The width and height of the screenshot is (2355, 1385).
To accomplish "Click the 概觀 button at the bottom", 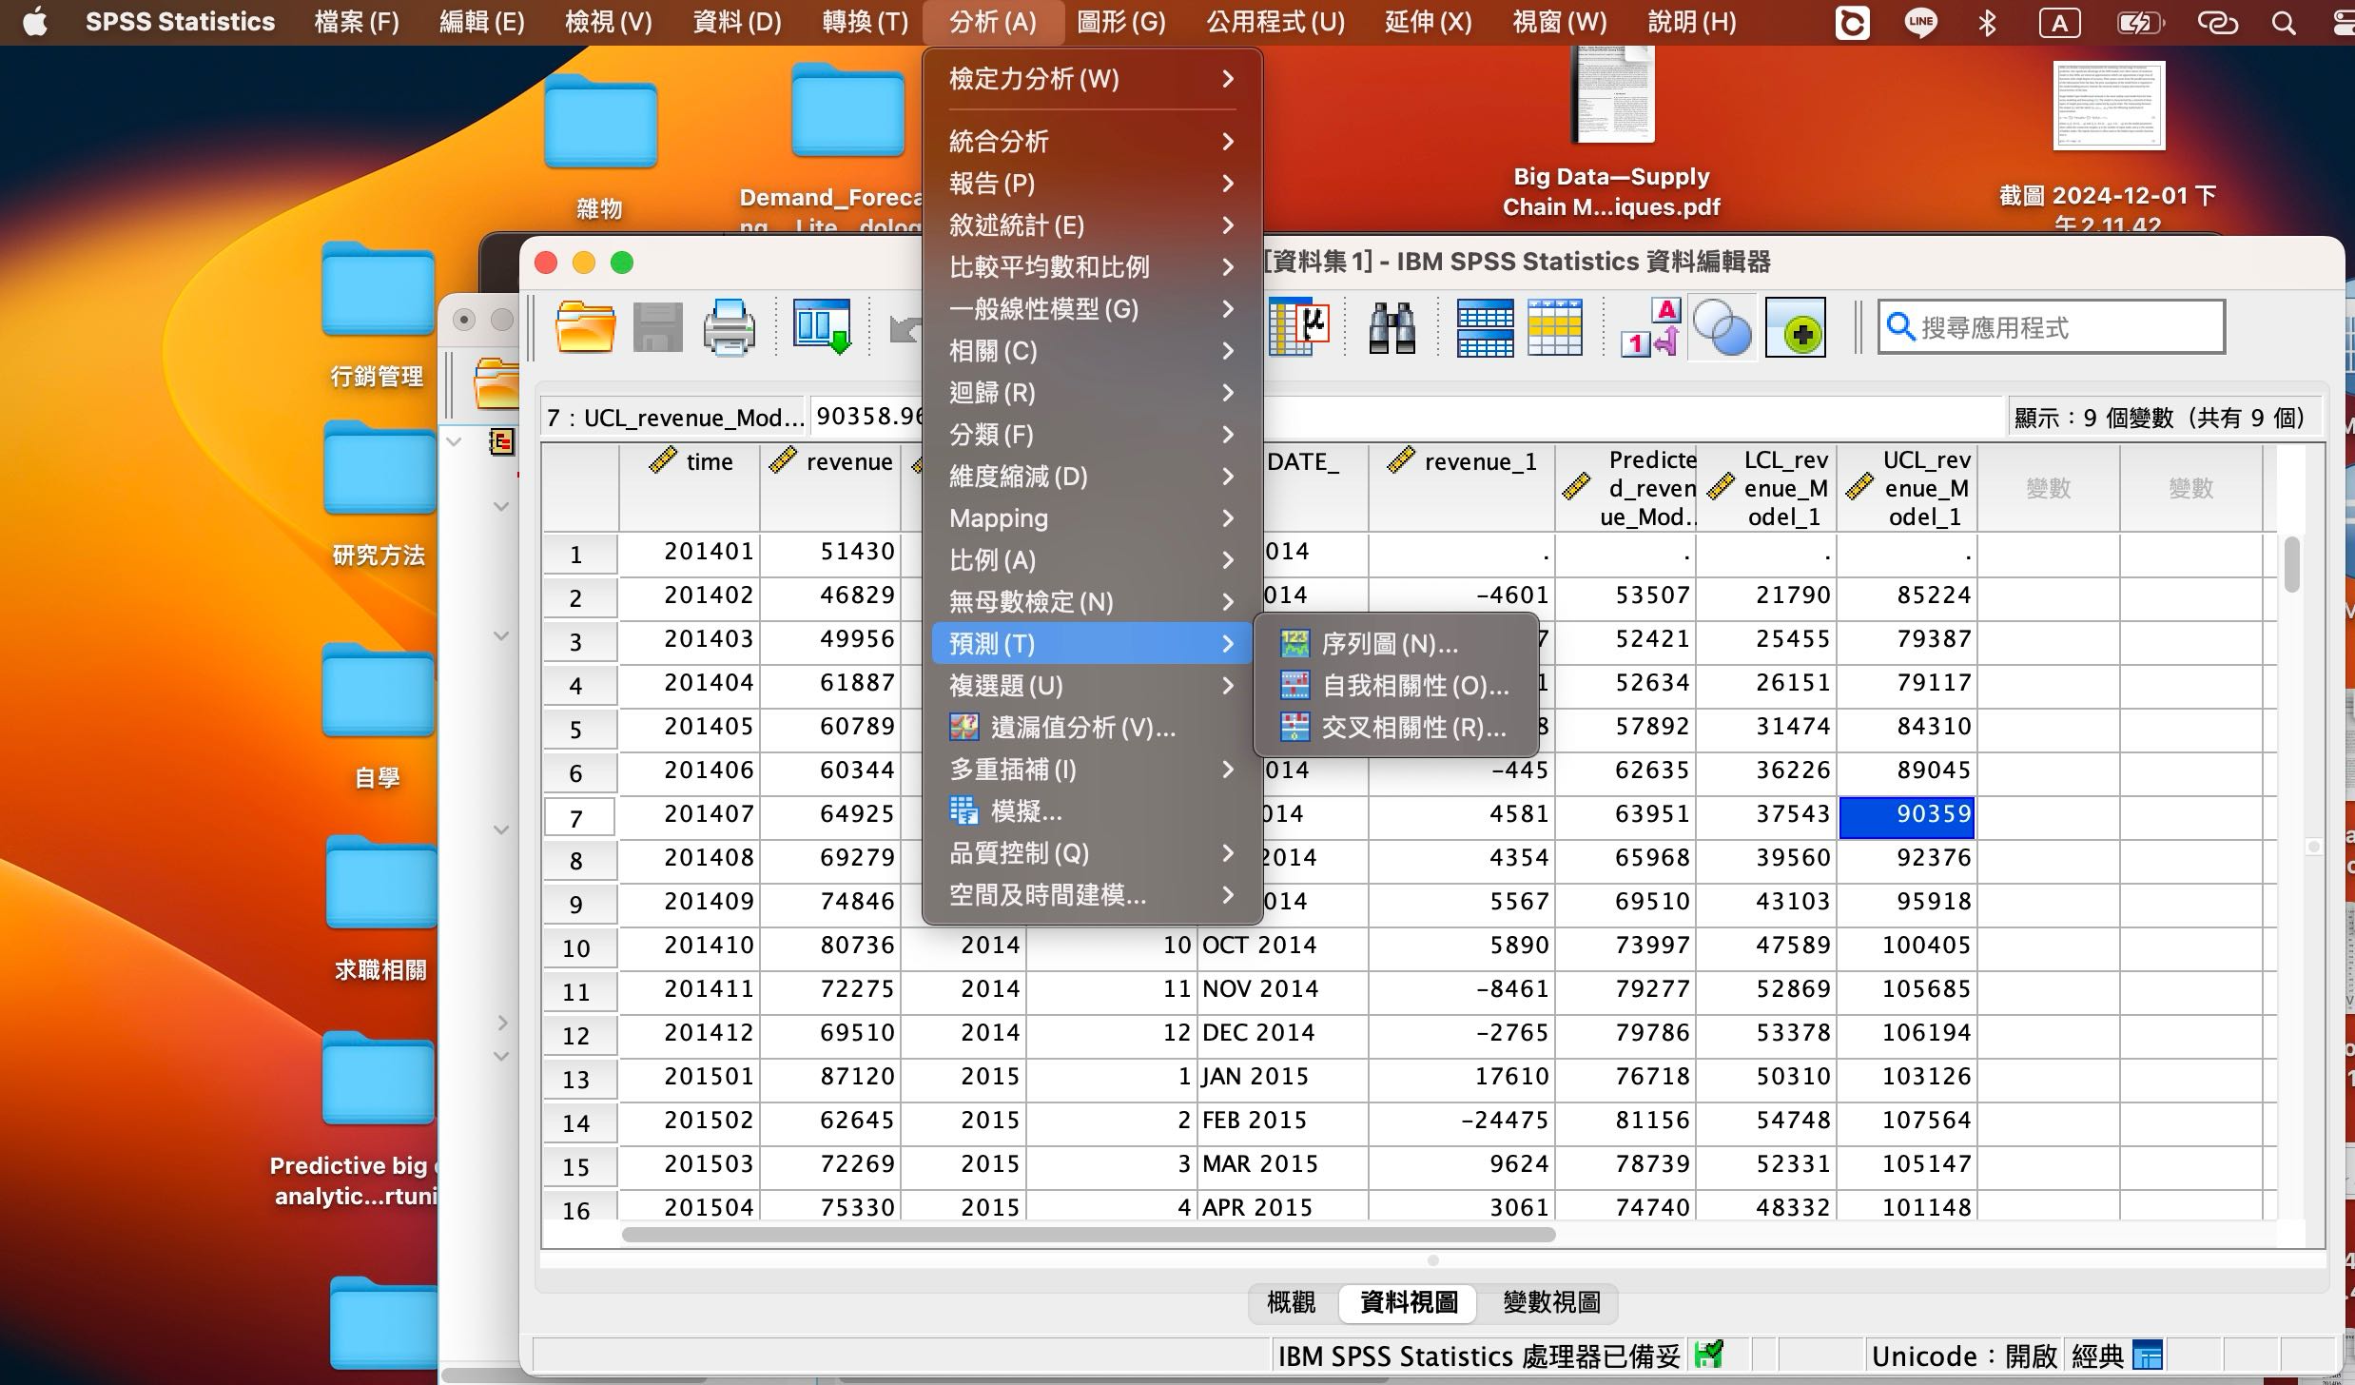I will (x=1290, y=1302).
